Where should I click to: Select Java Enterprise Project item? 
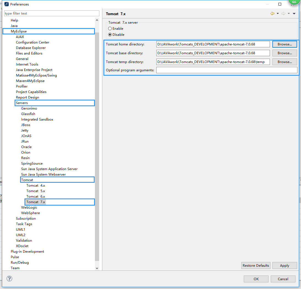click(x=34, y=70)
